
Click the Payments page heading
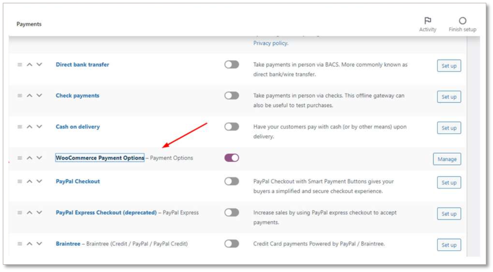(29, 24)
